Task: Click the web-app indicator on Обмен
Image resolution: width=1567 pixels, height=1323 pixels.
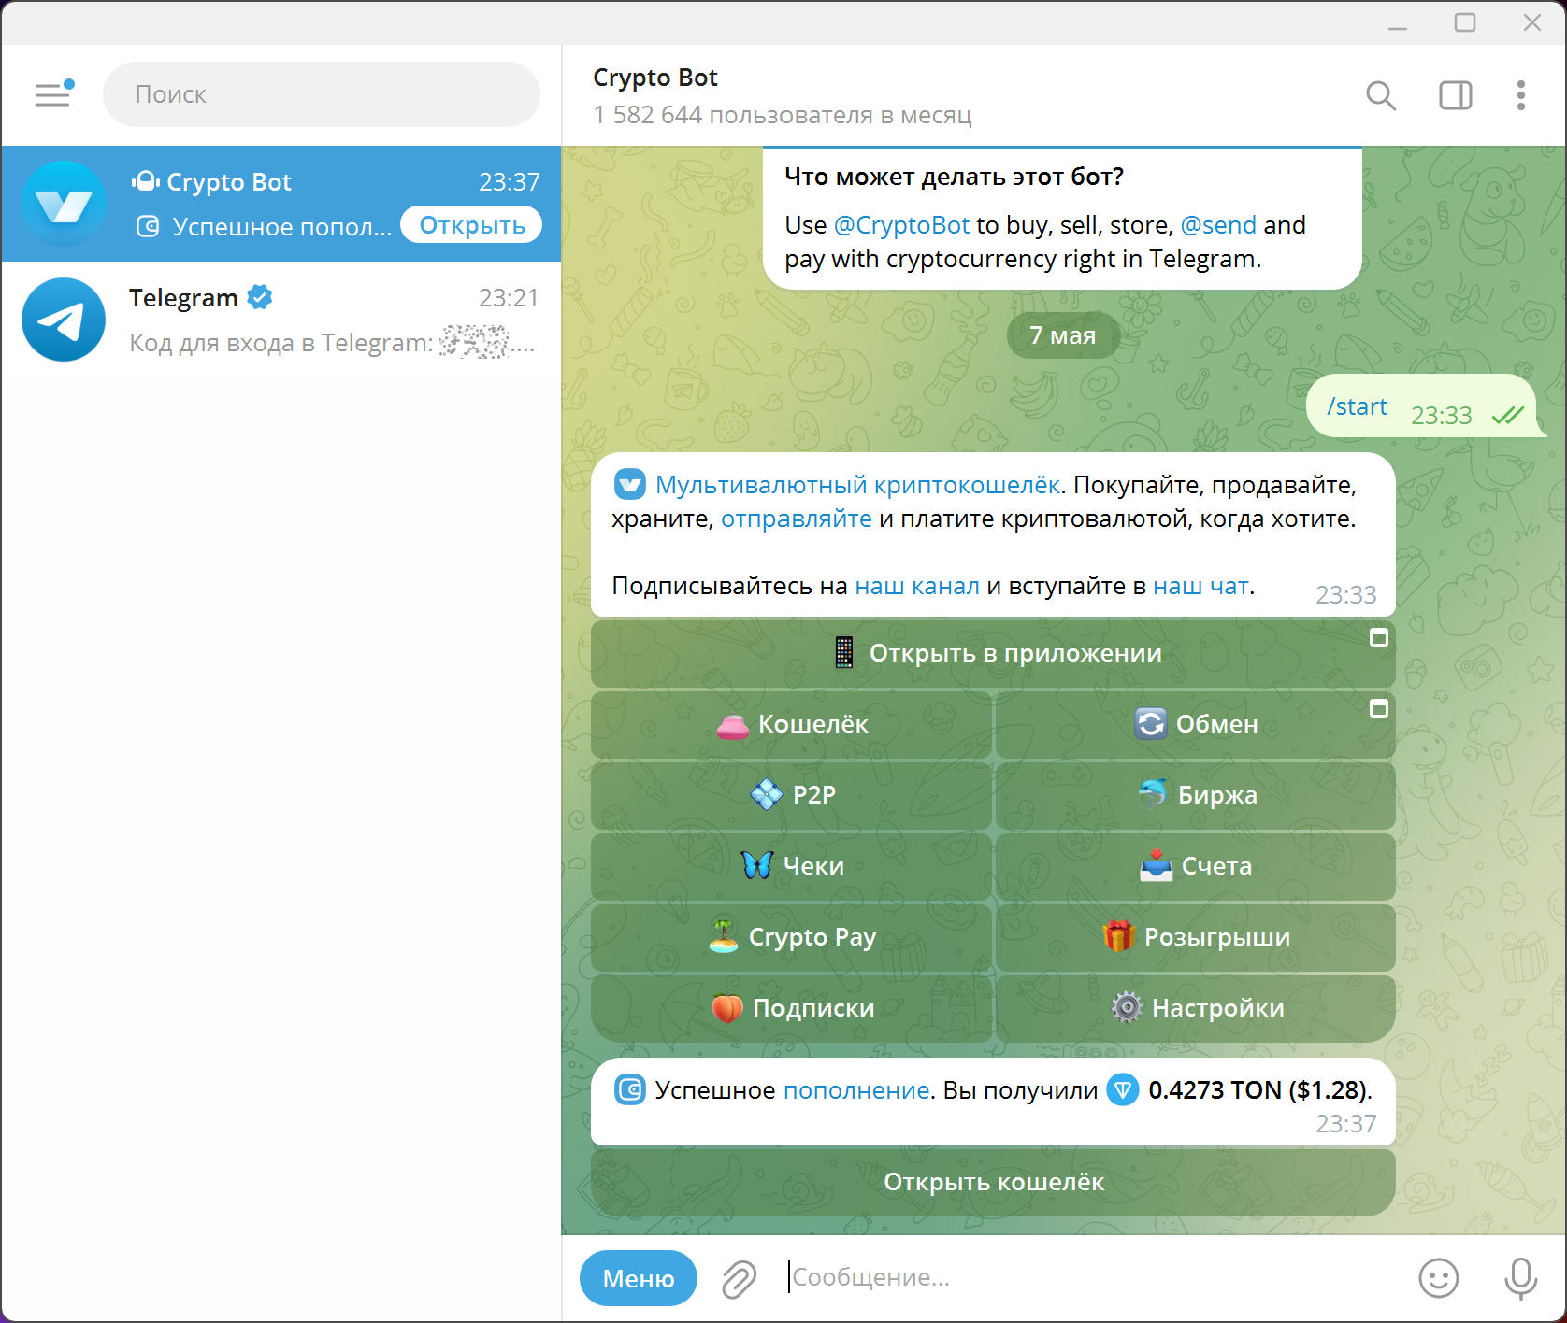Action: [x=1379, y=709]
